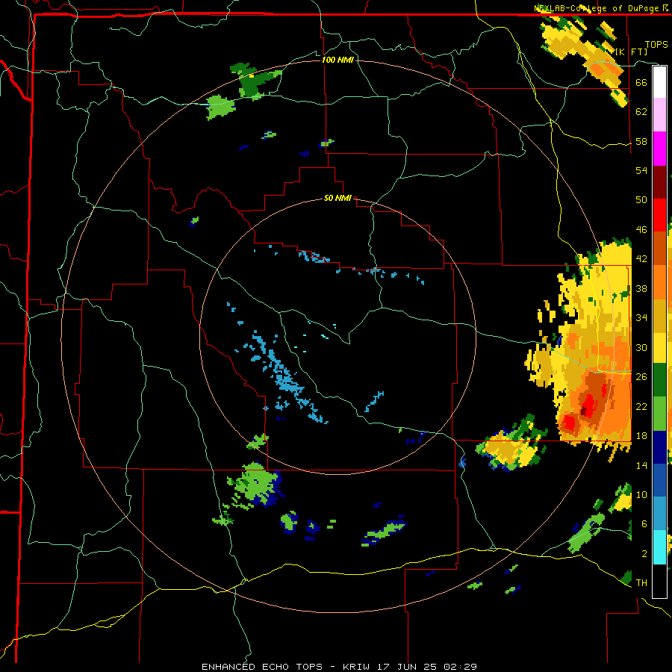
Task: Pick the light orange legend band
Action: 659,282
